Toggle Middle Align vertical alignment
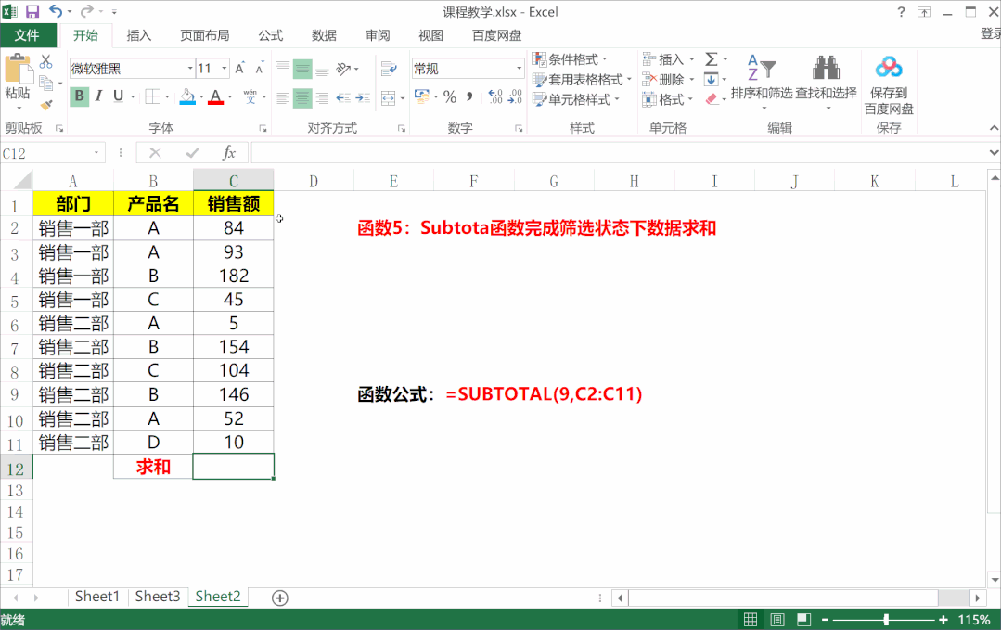Screen dimensions: 1001x630 (302, 69)
